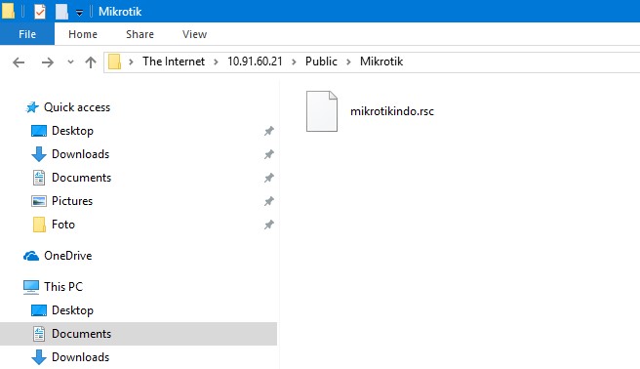The image size is (640, 369).
Task: Click the Properties quick access toolbar icon
Action: (x=40, y=12)
